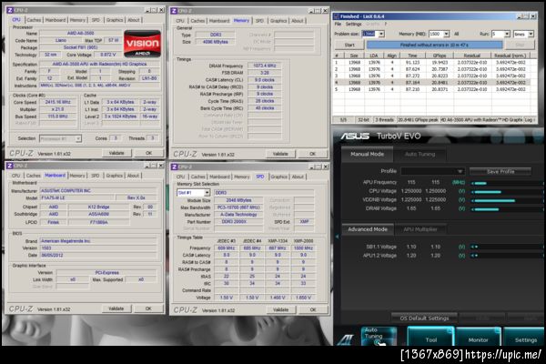
Task: Select Advanced Mode tab in TurboV
Action: (368, 229)
